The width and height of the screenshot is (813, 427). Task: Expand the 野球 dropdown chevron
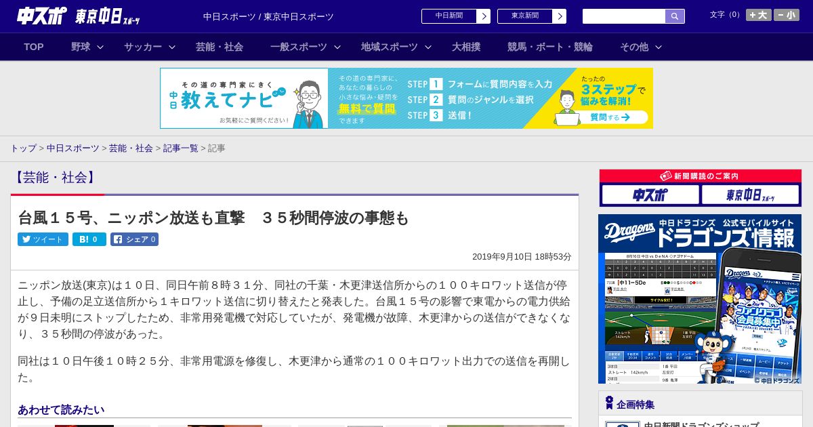[100, 47]
